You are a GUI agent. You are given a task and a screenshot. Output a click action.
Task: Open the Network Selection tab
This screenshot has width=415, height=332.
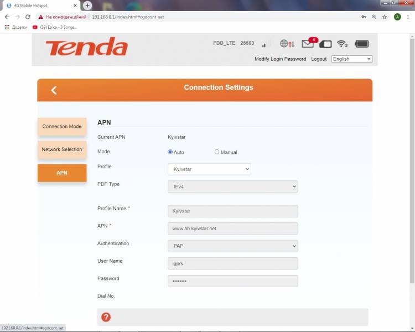point(62,149)
